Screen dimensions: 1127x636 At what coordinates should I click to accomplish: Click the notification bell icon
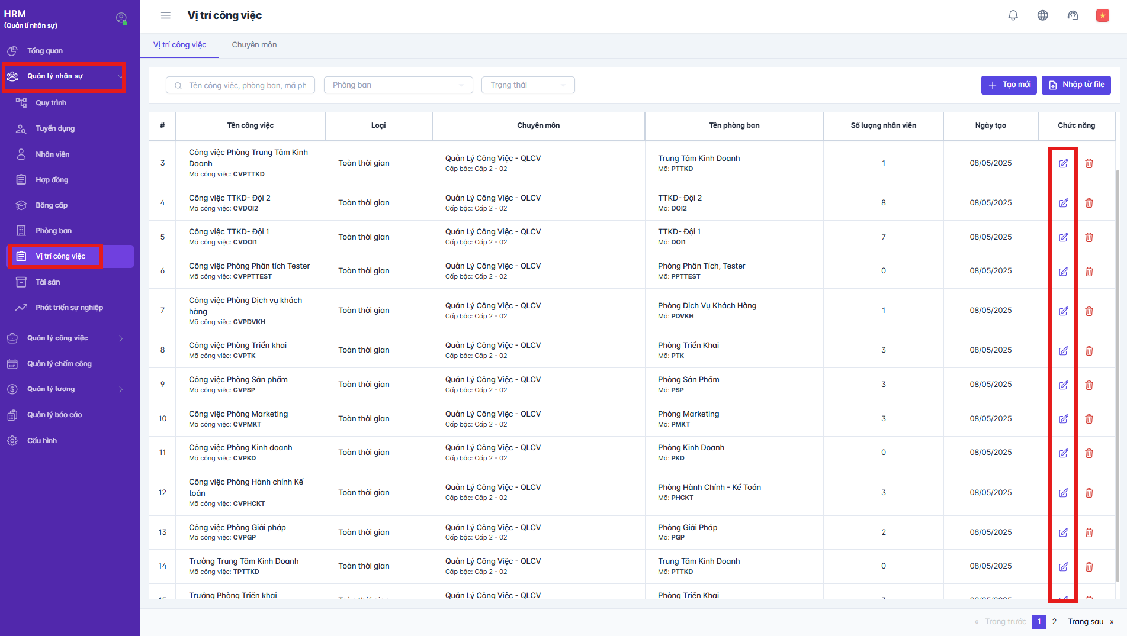(1013, 15)
